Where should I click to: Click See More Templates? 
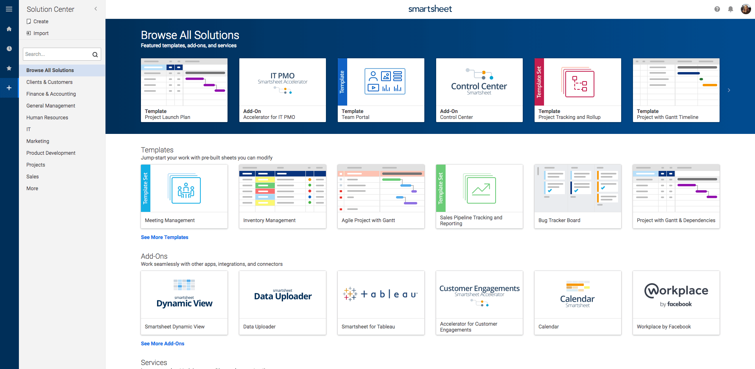pyautogui.click(x=165, y=237)
